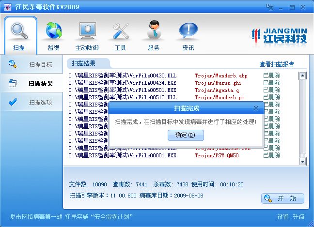Click the 升级 upgrade link
The height and width of the screenshot is (227, 314).
[x=298, y=217]
